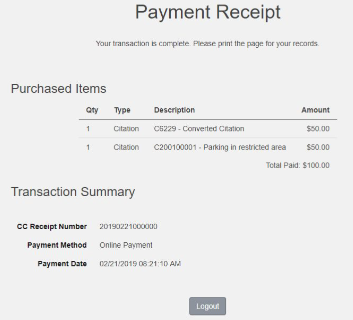Click the Purchased Items section heading

(59, 89)
